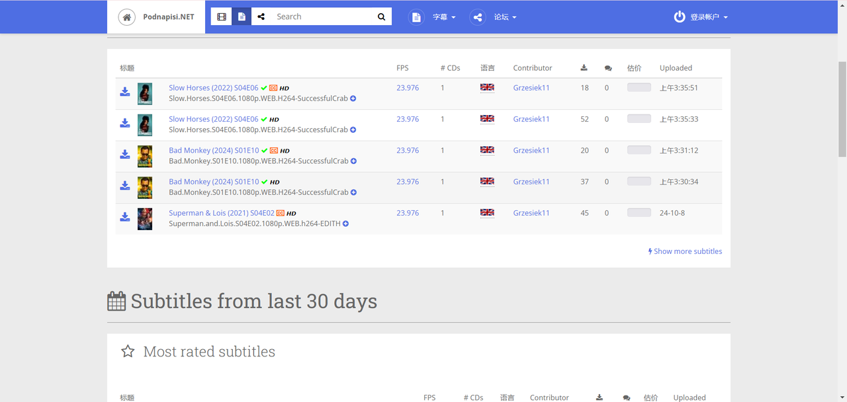Open the 字幕 dropdown menu
This screenshot has height=402, width=847.
pyautogui.click(x=444, y=17)
